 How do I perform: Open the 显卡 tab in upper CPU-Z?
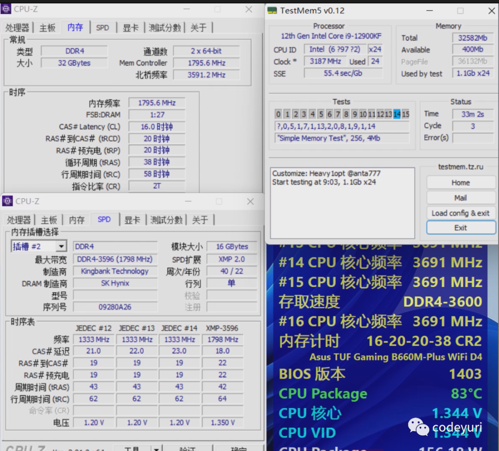click(131, 28)
